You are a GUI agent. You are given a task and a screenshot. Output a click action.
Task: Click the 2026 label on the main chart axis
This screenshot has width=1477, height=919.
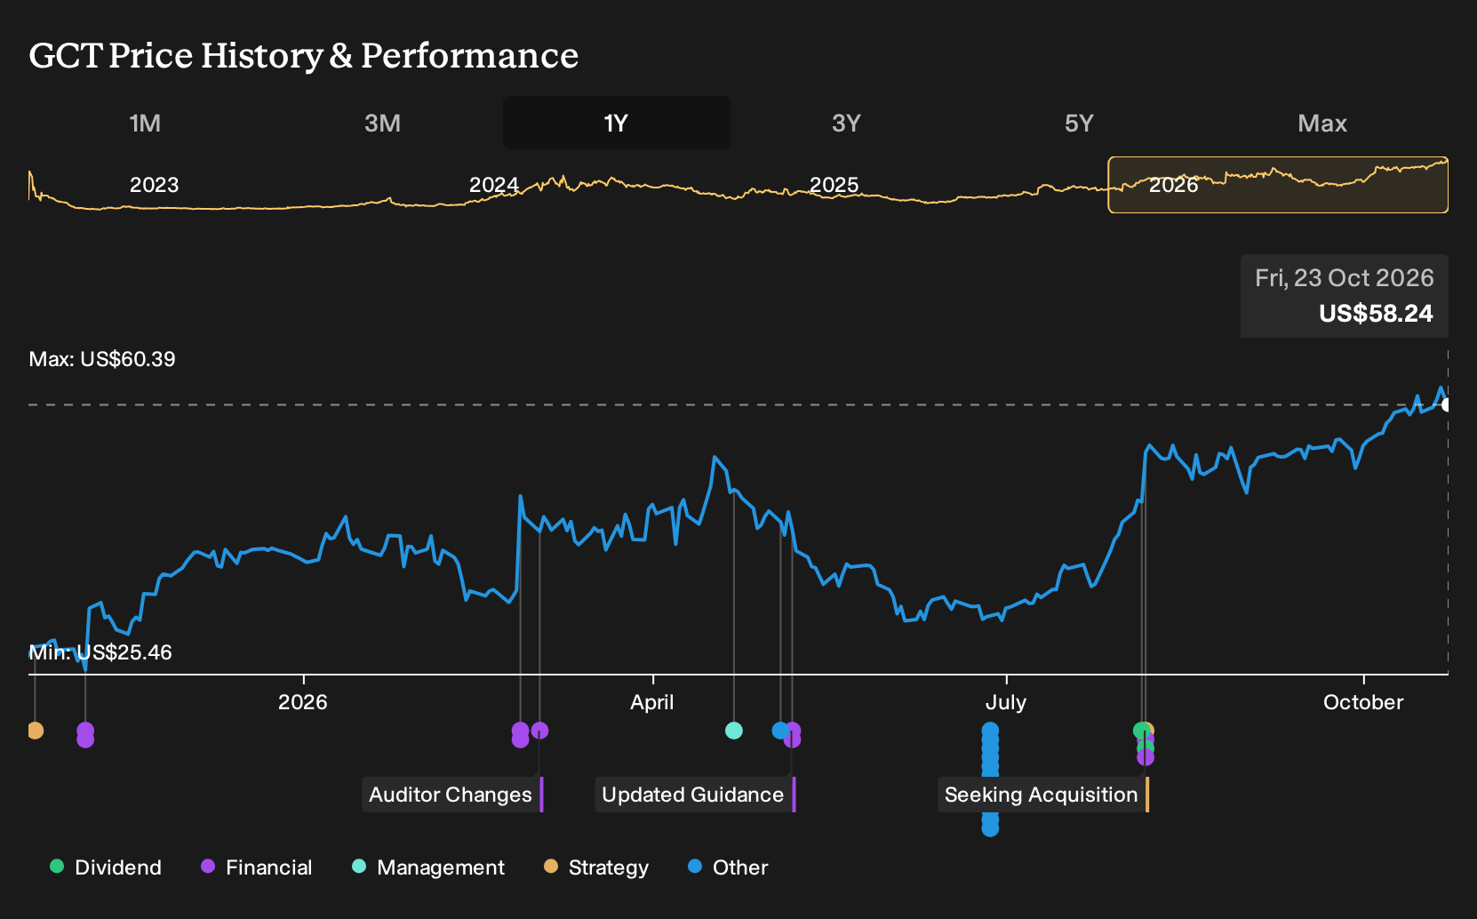click(303, 702)
